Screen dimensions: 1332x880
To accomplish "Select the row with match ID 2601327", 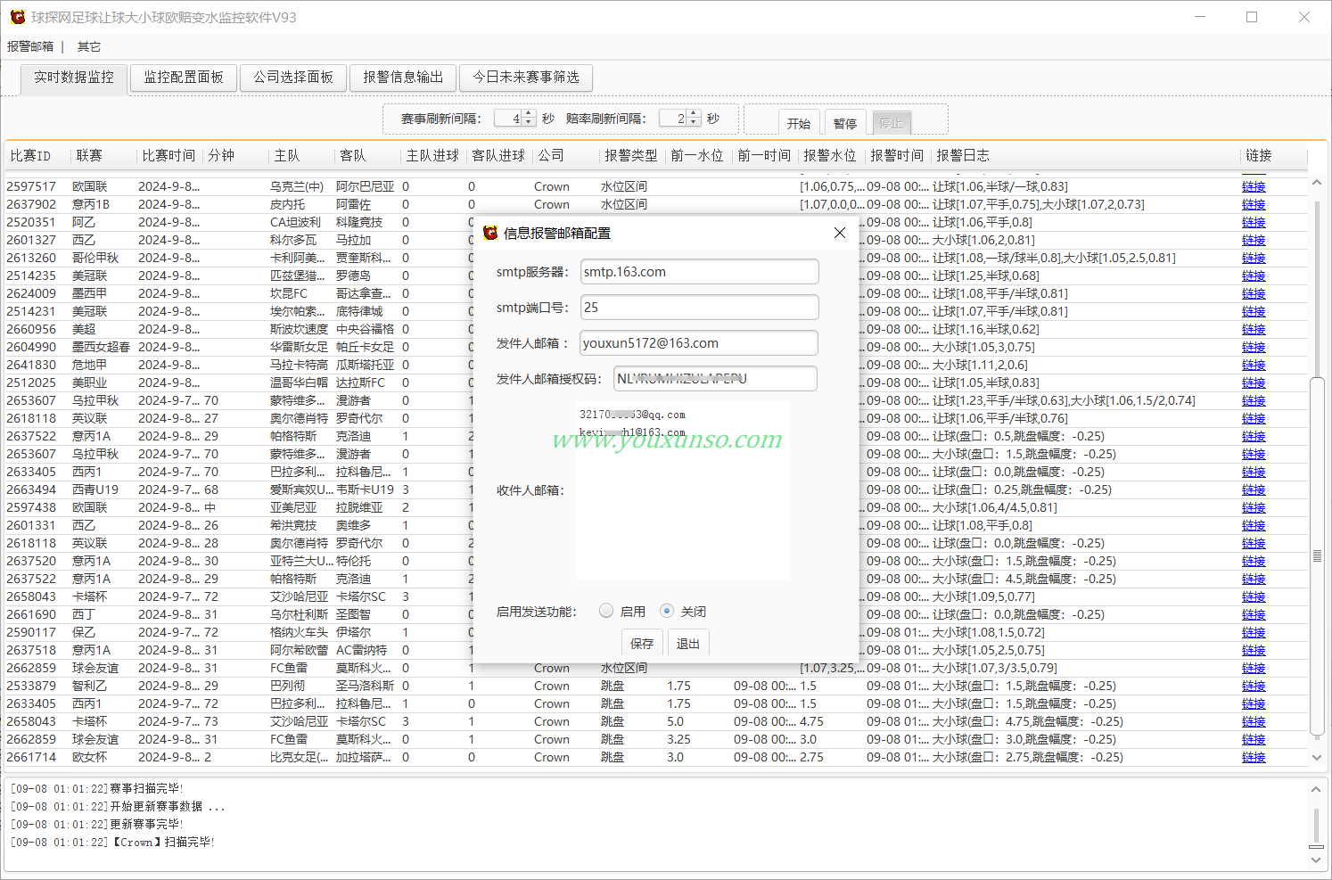I will click(656, 240).
